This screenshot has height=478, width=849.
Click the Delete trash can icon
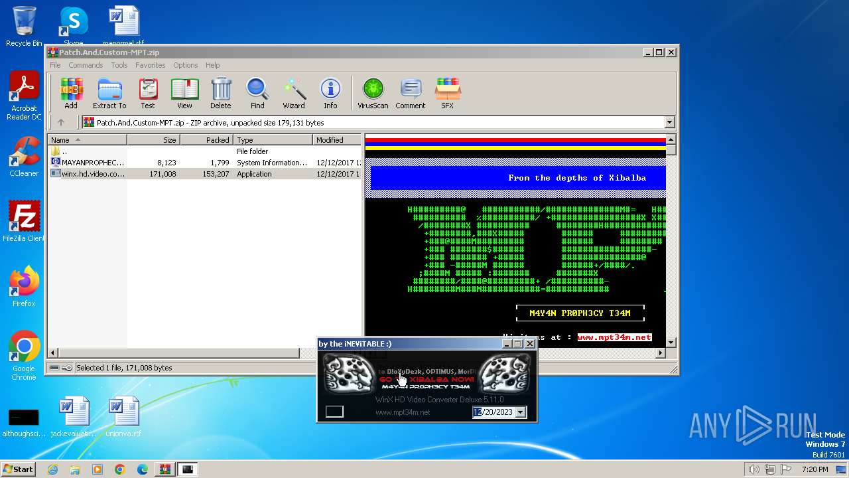click(221, 93)
